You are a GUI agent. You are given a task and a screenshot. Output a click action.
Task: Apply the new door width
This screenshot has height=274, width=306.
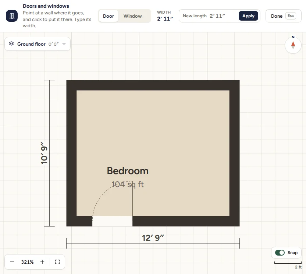(248, 16)
